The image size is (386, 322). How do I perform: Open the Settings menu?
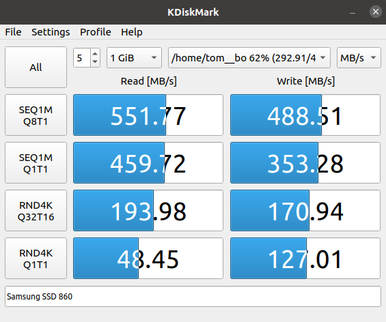click(51, 32)
